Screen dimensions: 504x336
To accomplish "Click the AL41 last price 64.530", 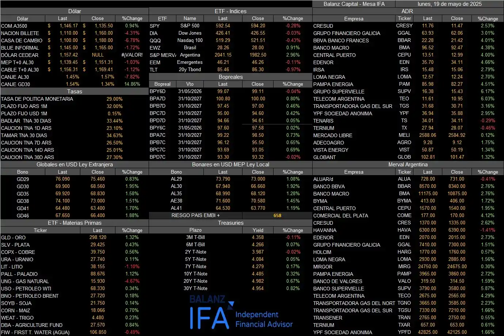I will click(223, 208).
